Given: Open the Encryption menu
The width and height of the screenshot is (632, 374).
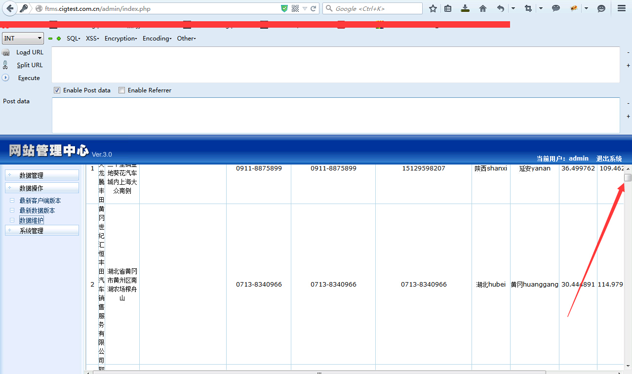Looking at the screenshot, I should click(121, 39).
